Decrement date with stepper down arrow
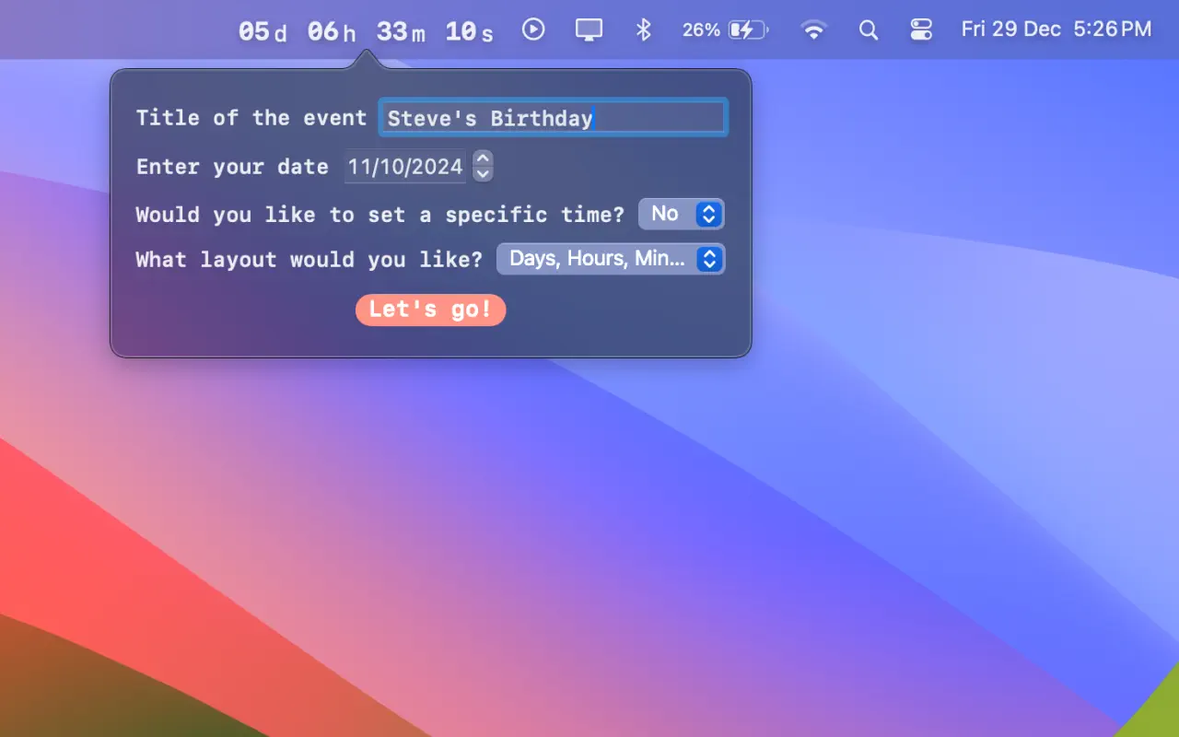 (x=483, y=174)
